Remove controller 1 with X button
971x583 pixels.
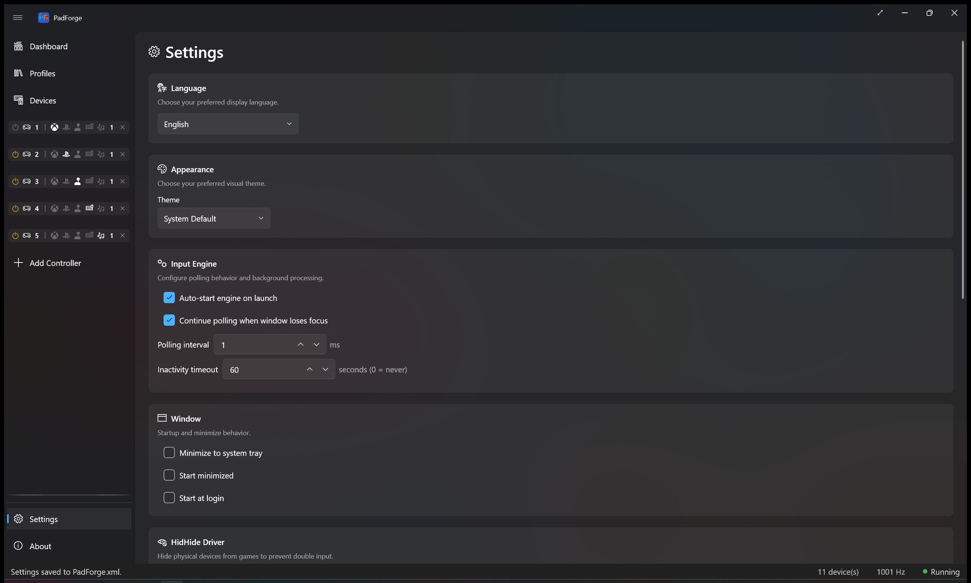tap(123, 127)
